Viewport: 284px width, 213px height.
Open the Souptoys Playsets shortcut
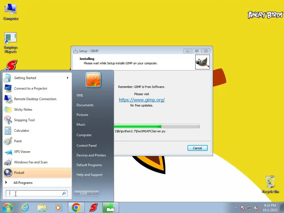(x=11, y=43)
